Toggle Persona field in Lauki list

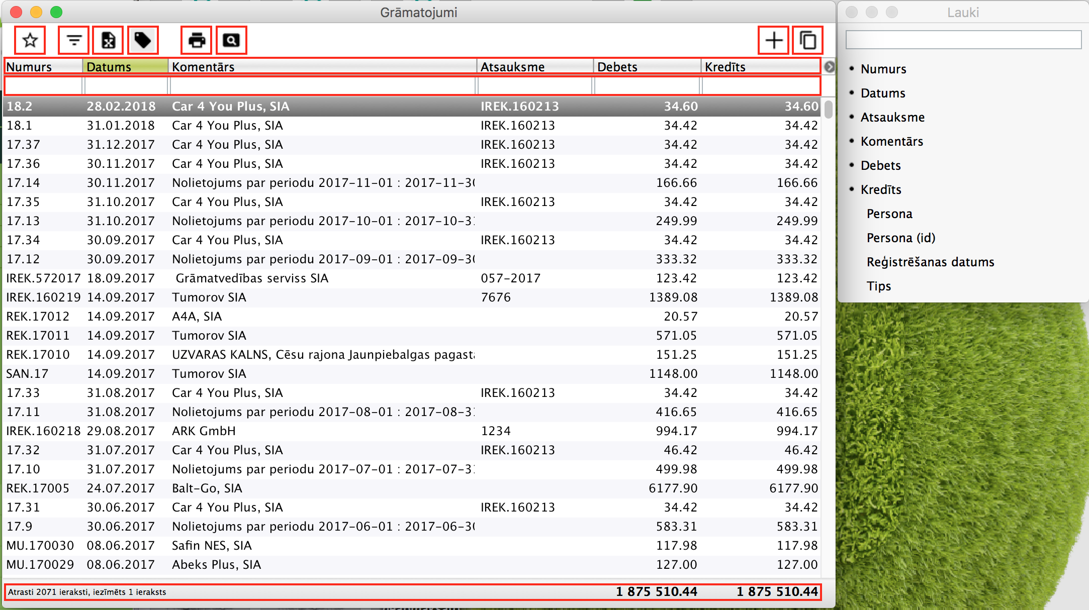click(x=889, y=214)
